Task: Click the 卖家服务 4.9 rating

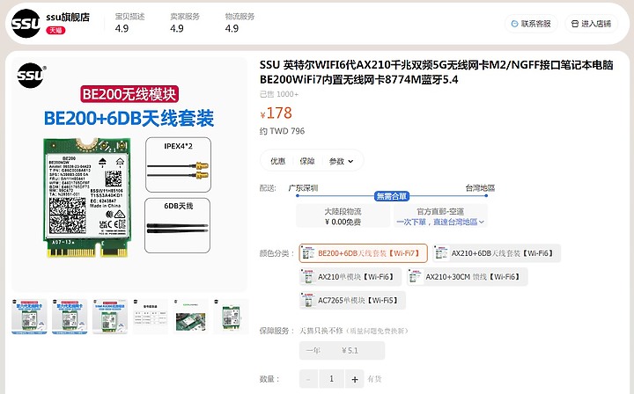Action: tap(184, 23)
